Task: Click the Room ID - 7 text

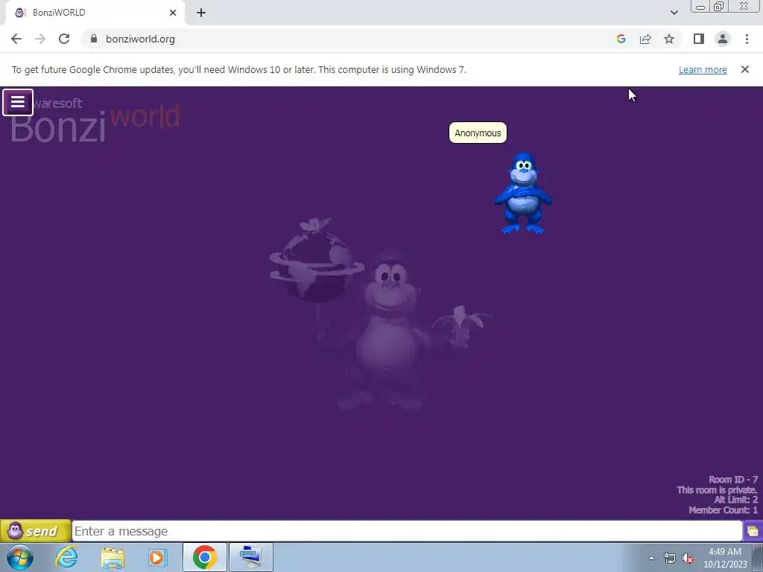Action: pyautogui.click(x=733, y=480)
